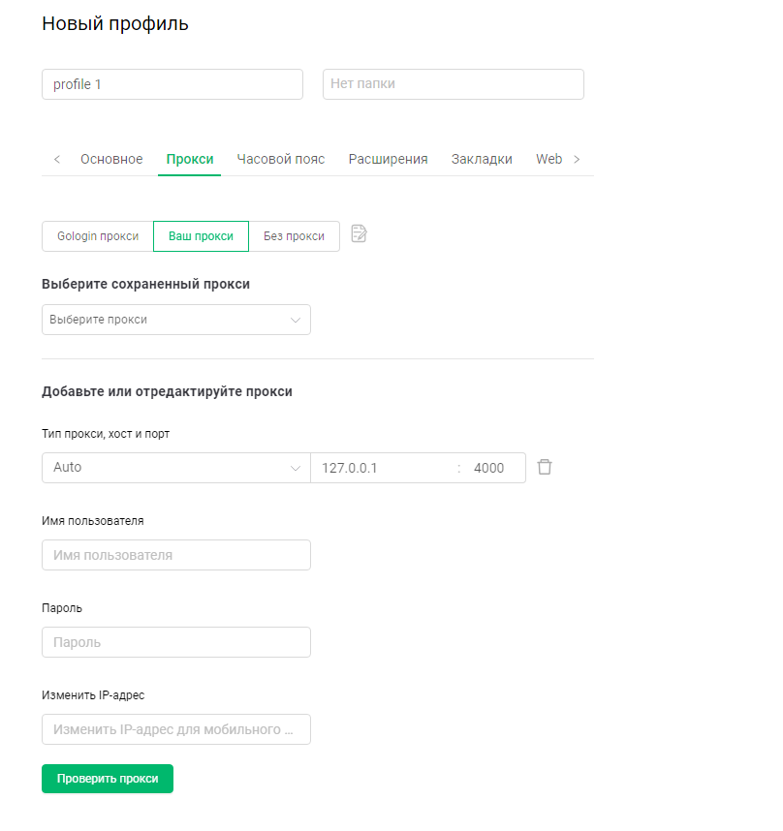Image resolution: width=783 pixels, height=831 pixels.
Task: Open the Выберите прокси saved proxy dropdown
Action: (175, 320)
